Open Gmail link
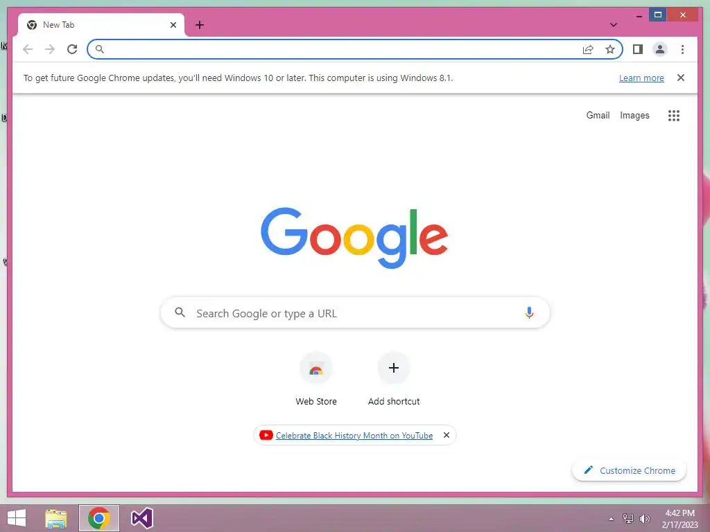 pyautogui.click(x=598, y=116)
